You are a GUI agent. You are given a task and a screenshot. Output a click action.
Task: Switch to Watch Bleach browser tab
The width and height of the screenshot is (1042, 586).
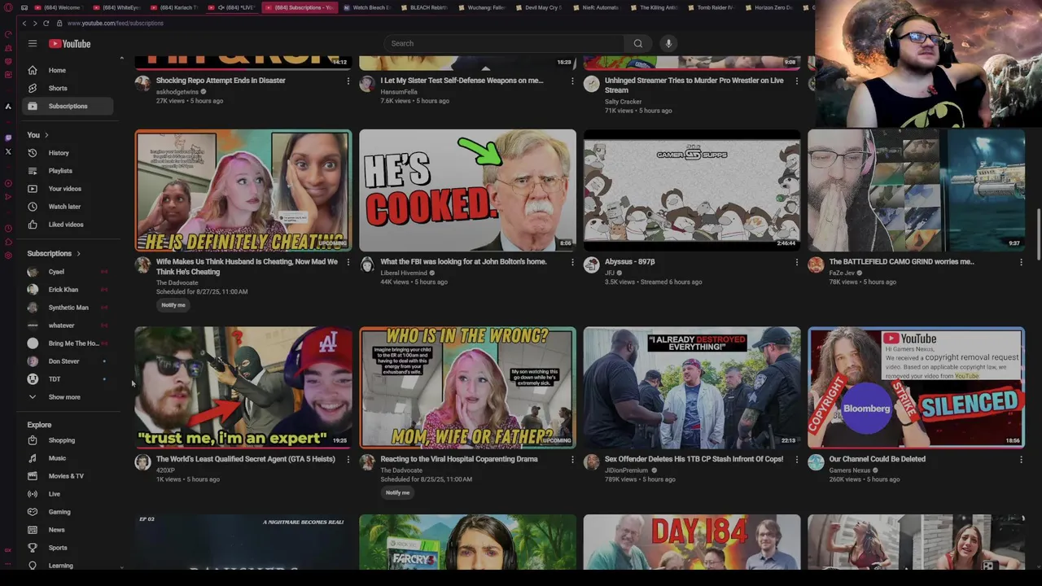366,7
